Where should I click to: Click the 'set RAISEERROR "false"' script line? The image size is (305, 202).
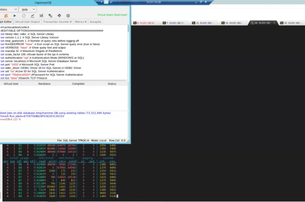50,44
